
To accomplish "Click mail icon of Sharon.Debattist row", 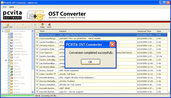I will click(x=37, y=85).
